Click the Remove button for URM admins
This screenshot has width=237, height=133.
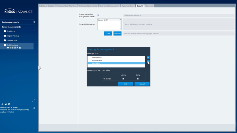pos(117,34)
